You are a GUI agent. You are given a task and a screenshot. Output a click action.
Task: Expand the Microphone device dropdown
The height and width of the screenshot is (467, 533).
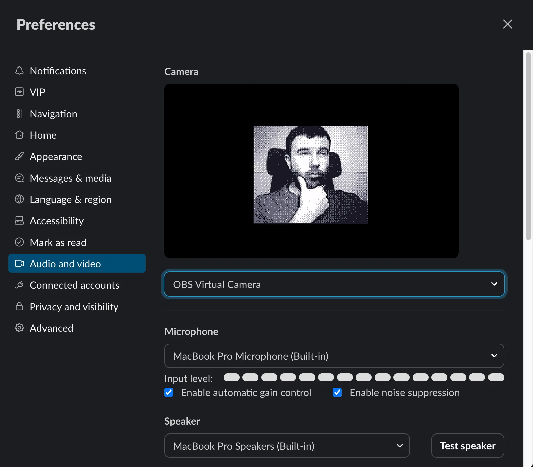click(334, 356)
